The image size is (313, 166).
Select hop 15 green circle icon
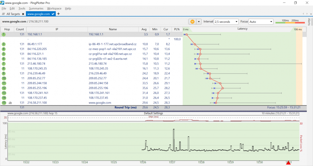point(4,103)
